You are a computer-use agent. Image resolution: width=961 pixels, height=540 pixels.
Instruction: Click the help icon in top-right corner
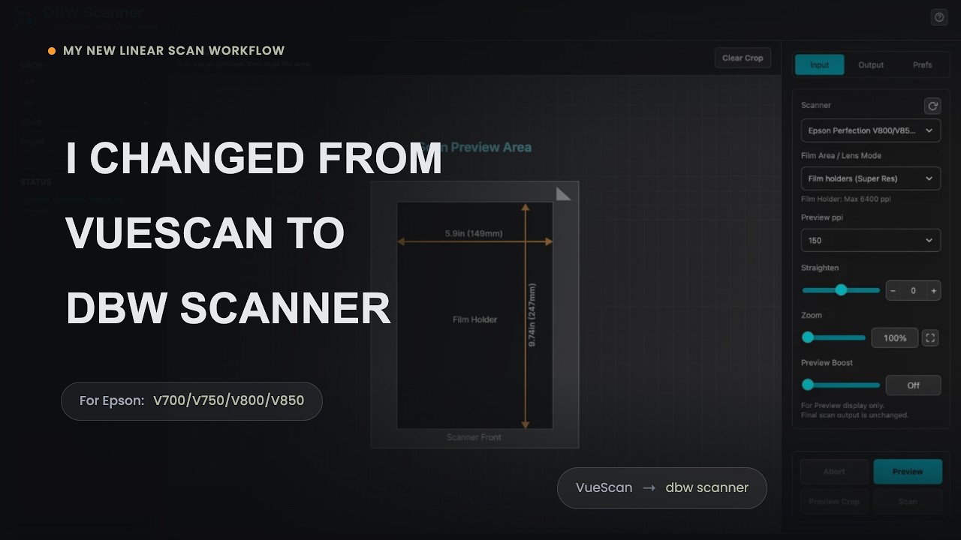(x=939, y=17)
